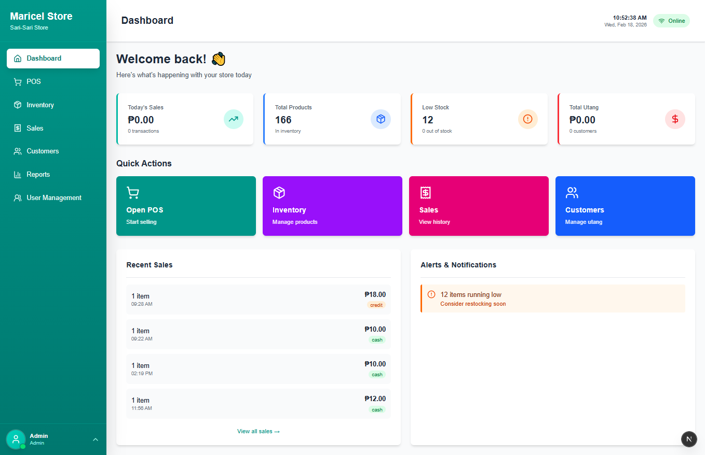Open the User Management sidebar label

pos(54,198)
